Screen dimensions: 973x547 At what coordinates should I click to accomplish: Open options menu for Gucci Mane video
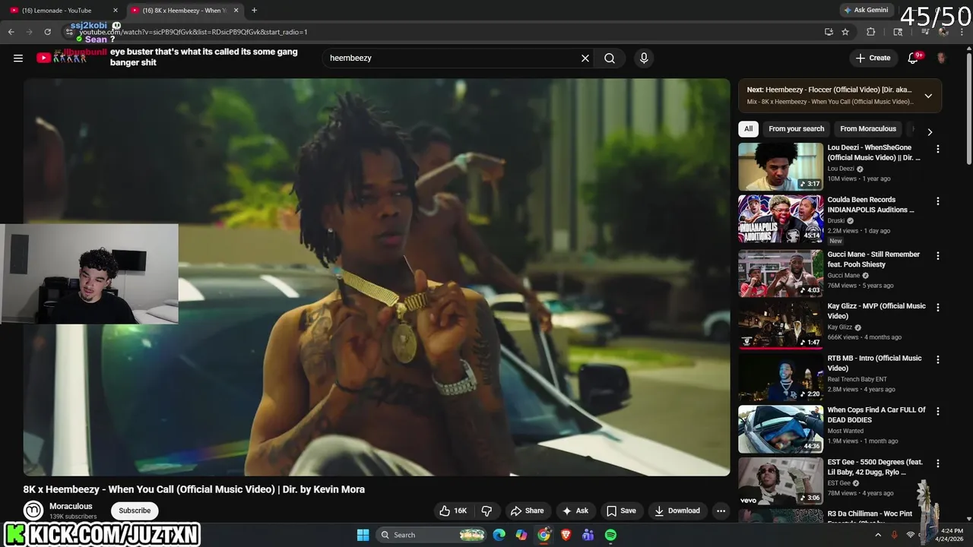click(x=937, y=256)
